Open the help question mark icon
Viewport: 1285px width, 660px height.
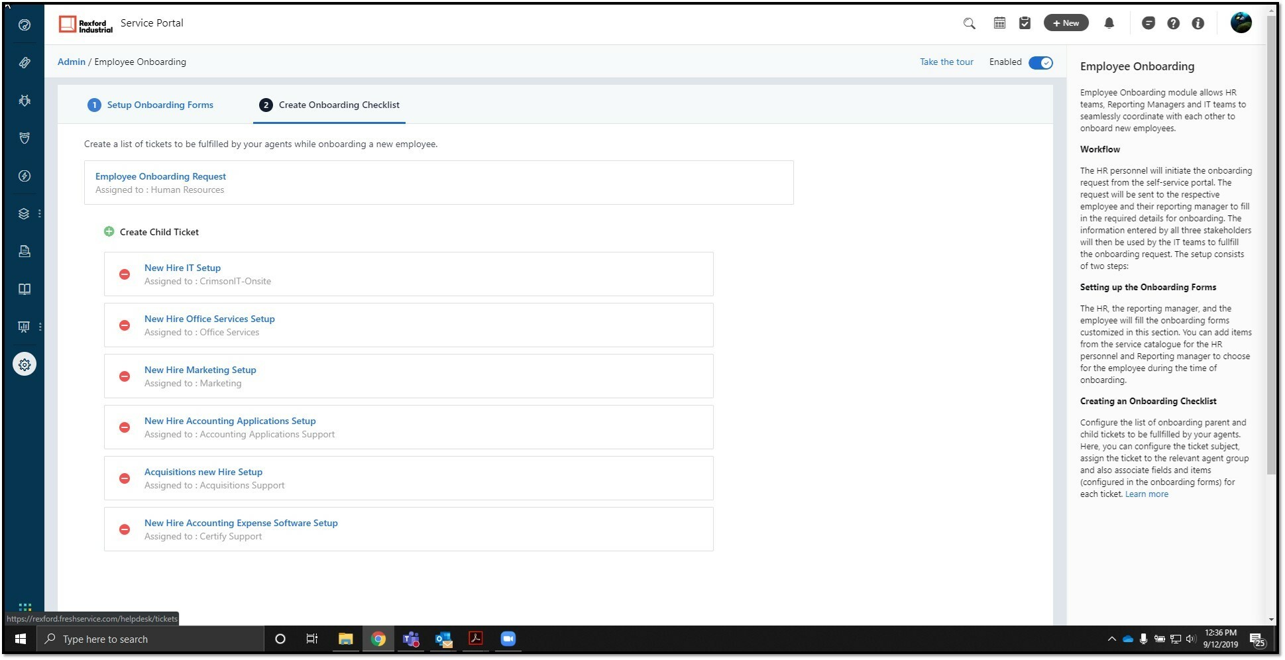pyautogui.click(x=1173, y=23)
